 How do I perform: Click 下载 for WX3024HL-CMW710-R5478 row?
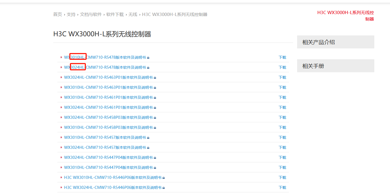coord(282,67)
